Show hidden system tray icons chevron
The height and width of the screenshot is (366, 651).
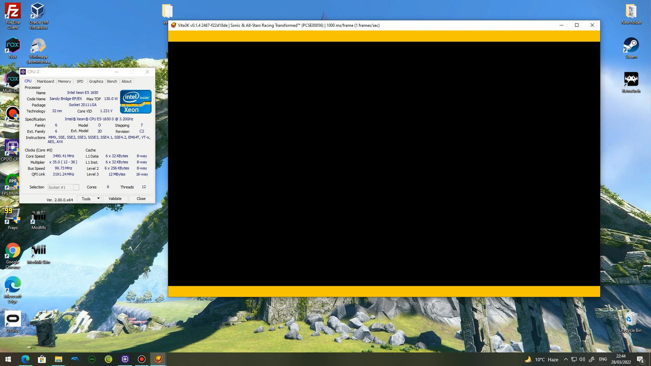[566, 359]
